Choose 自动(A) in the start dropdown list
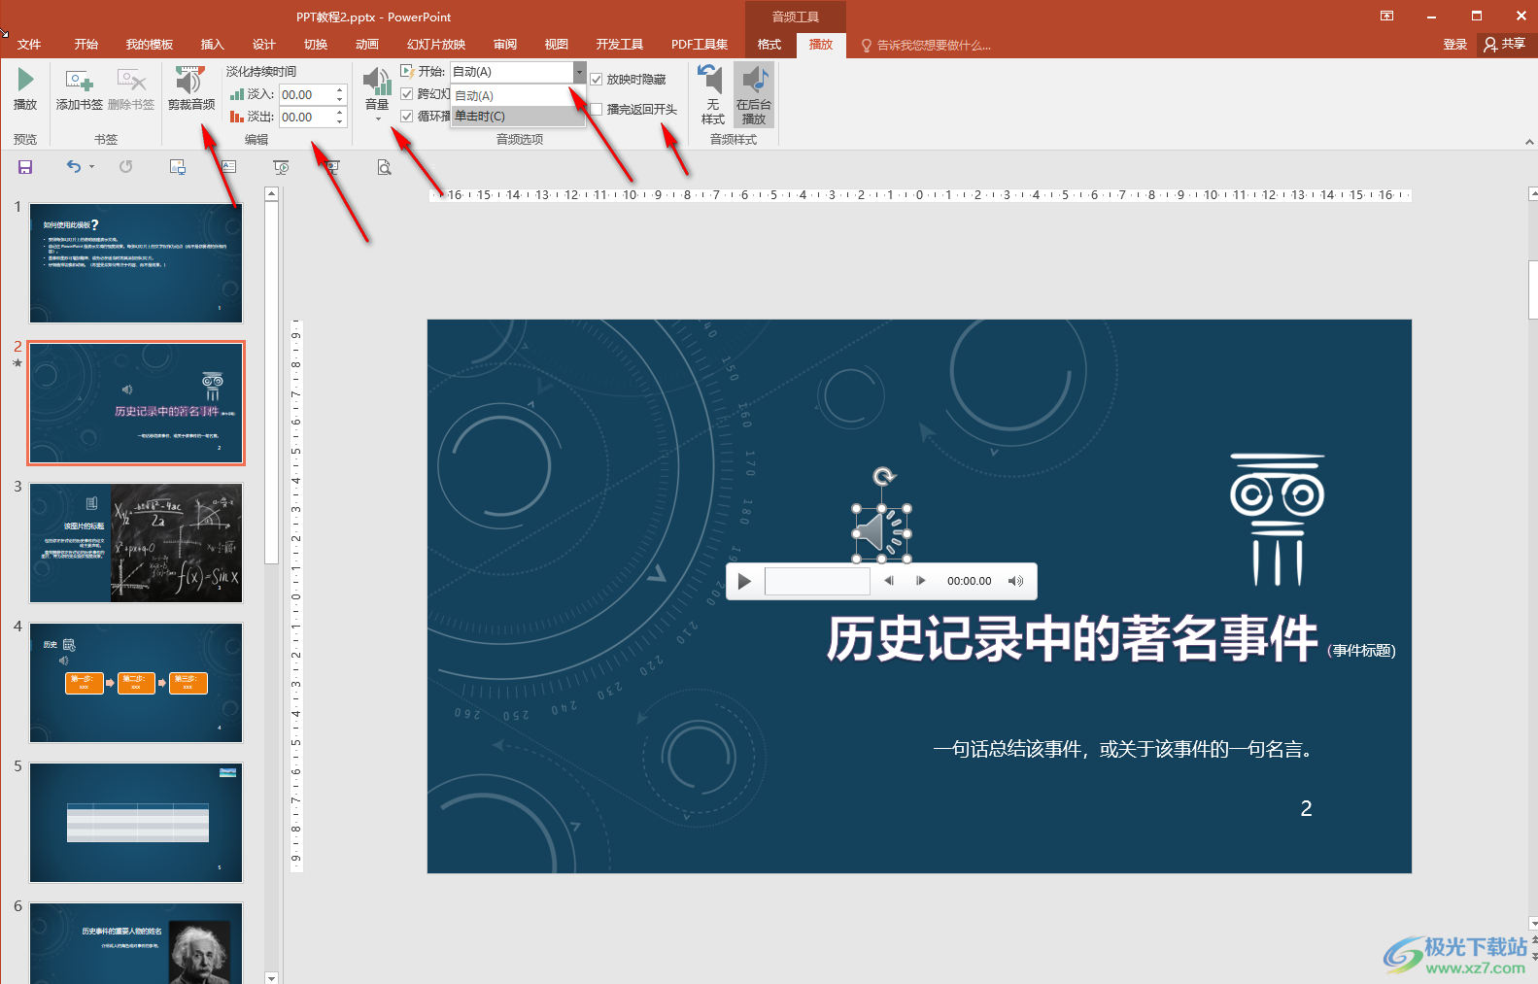Screen dimensions: 1538x984 [x=518, y=95]
